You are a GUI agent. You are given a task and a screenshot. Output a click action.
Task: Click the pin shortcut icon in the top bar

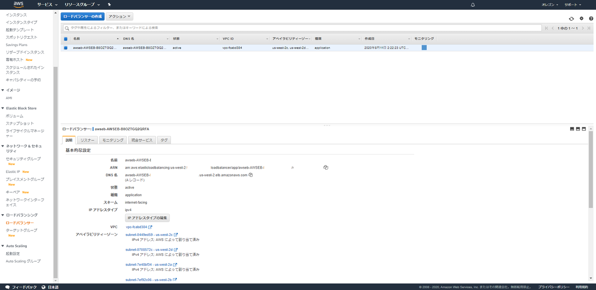point(109,4)
